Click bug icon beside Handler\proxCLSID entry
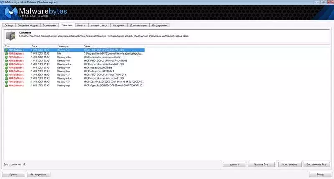Screen dimensions: 334x179 click(x=6, y=57)
